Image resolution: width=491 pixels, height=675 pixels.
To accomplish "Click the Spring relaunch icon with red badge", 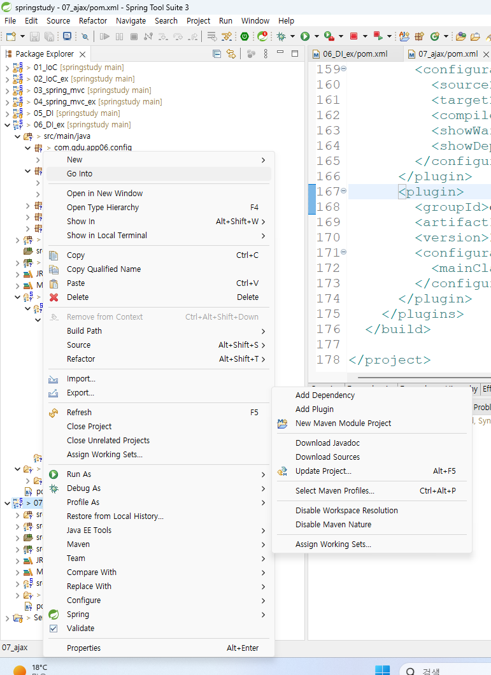I will coord(262,36).
